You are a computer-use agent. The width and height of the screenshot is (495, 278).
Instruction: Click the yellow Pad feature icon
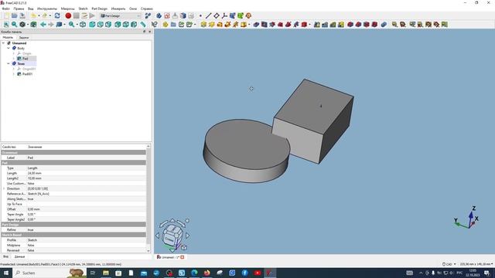click(203, 24)
